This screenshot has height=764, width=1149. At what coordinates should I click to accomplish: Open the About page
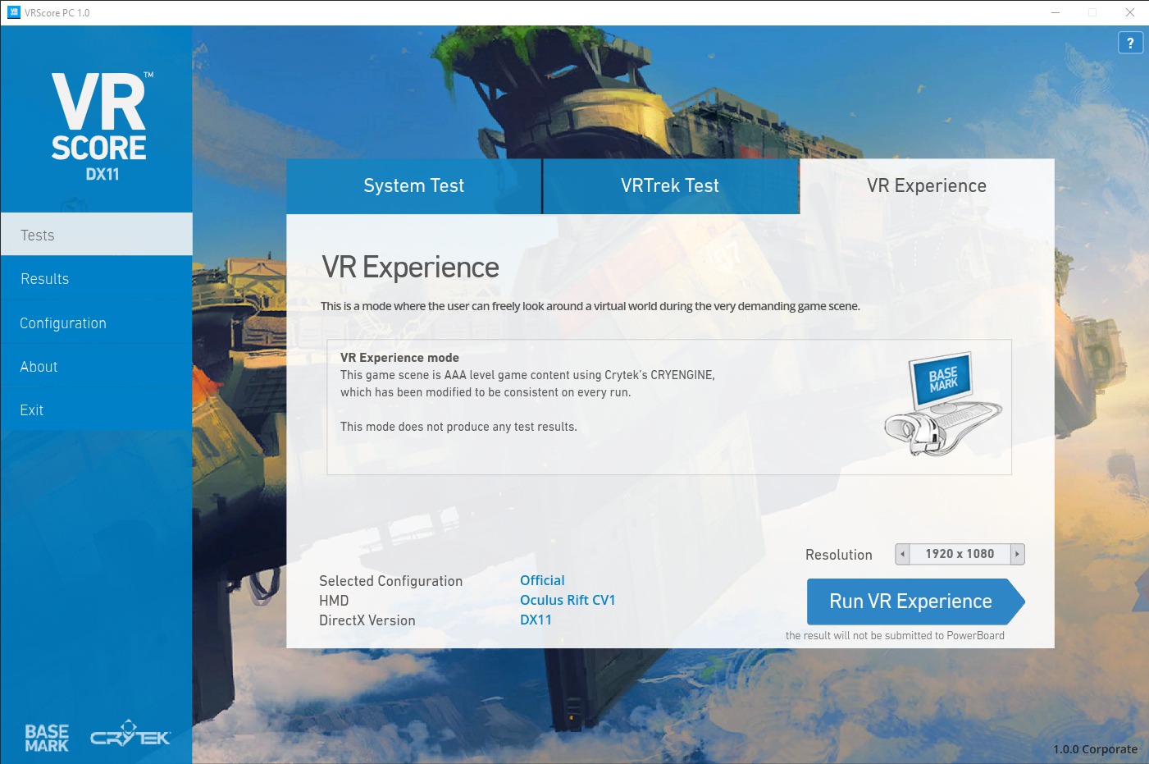pyautogui.click(x=39, y=367)
